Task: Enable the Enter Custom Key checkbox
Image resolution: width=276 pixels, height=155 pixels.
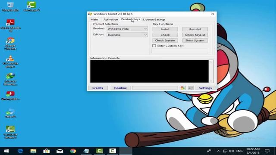Action: [154, 46]
